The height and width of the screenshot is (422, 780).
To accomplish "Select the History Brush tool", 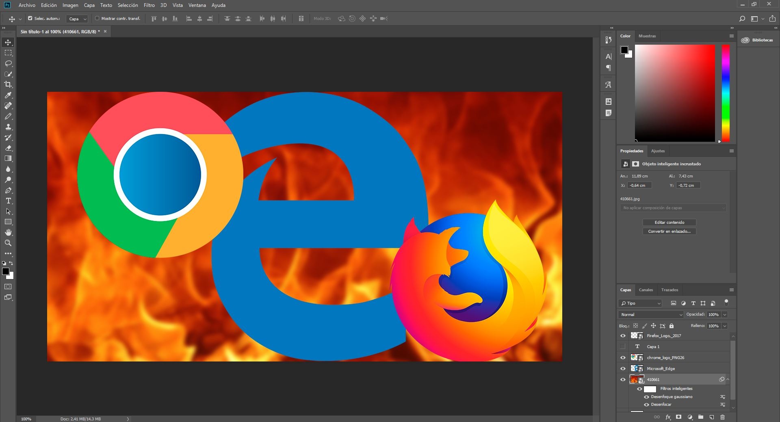I will (x=8, y=137).
